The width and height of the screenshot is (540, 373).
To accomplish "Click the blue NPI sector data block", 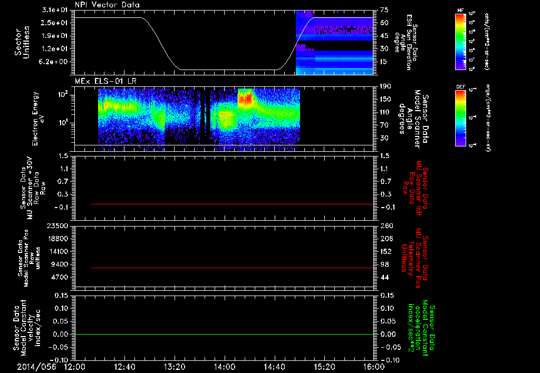I will pos(334,43).
